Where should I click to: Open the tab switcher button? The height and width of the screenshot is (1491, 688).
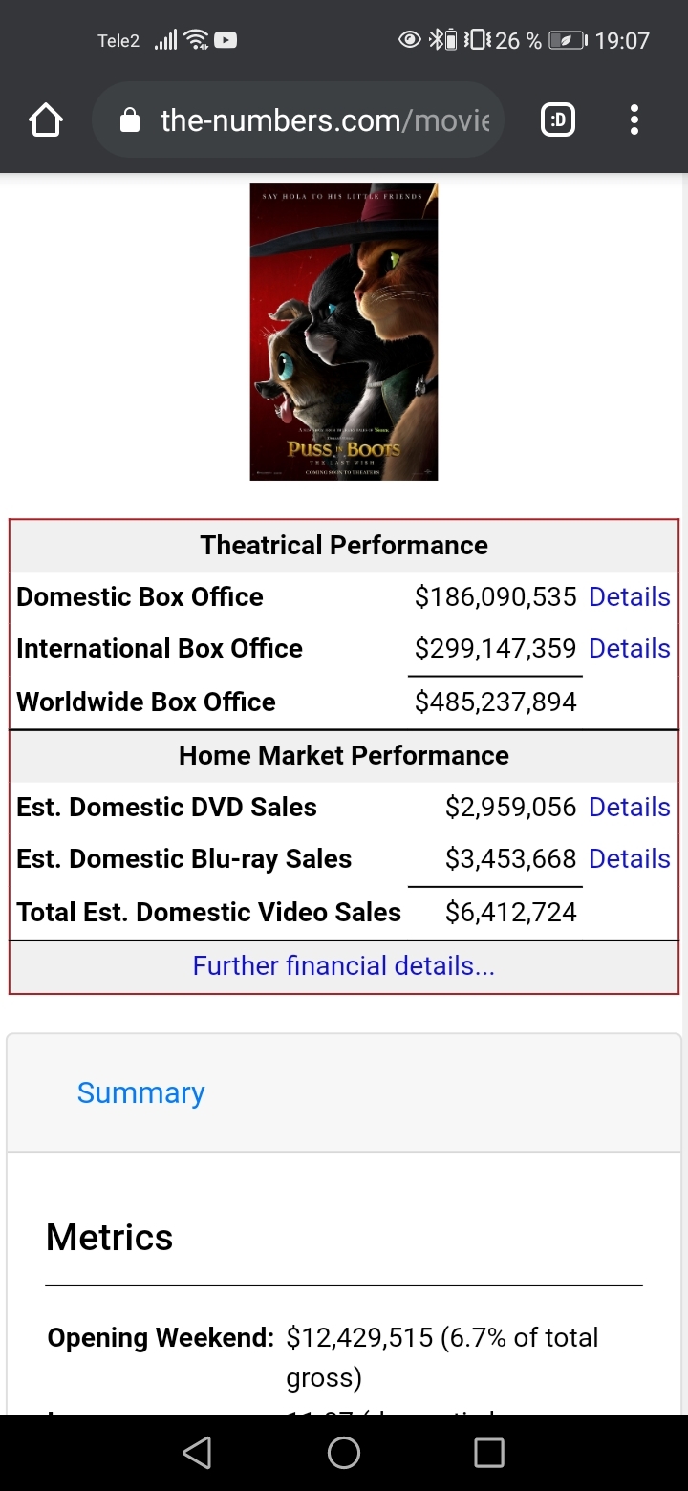pyautogui.click(x=558, y=120)
